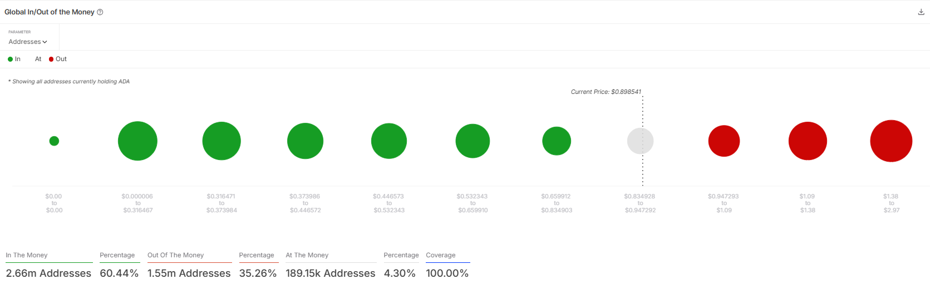Viewport: 930px width, 289px height.
Task: Select green bubble for $0.373986 to $0.446572
Action: 305,141
